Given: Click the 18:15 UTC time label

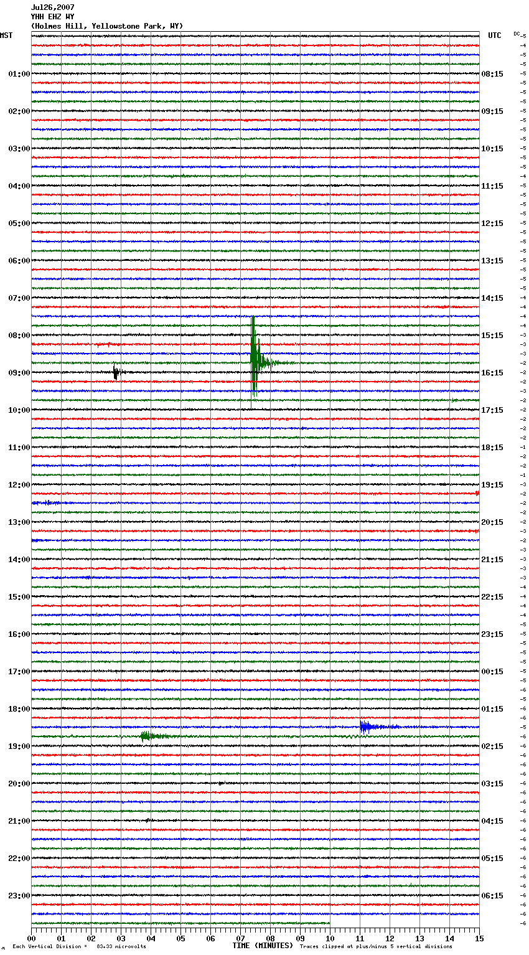Looking at the screenshot, I should [492, 448].
